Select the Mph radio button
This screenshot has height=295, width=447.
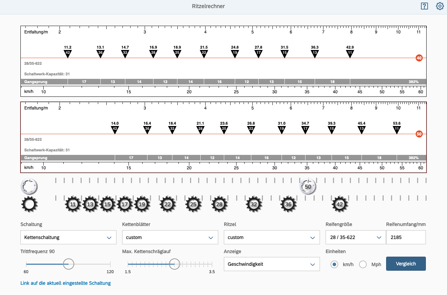(363, 264)
